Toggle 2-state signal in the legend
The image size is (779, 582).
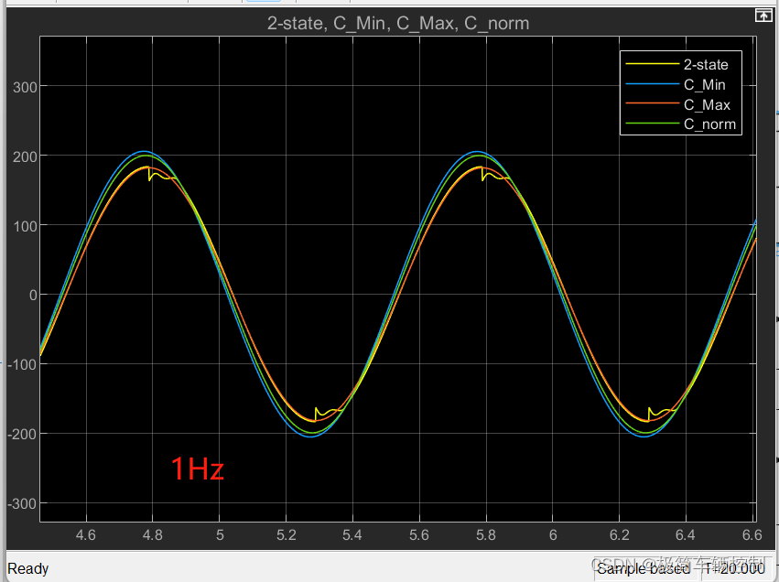point(706,65)
